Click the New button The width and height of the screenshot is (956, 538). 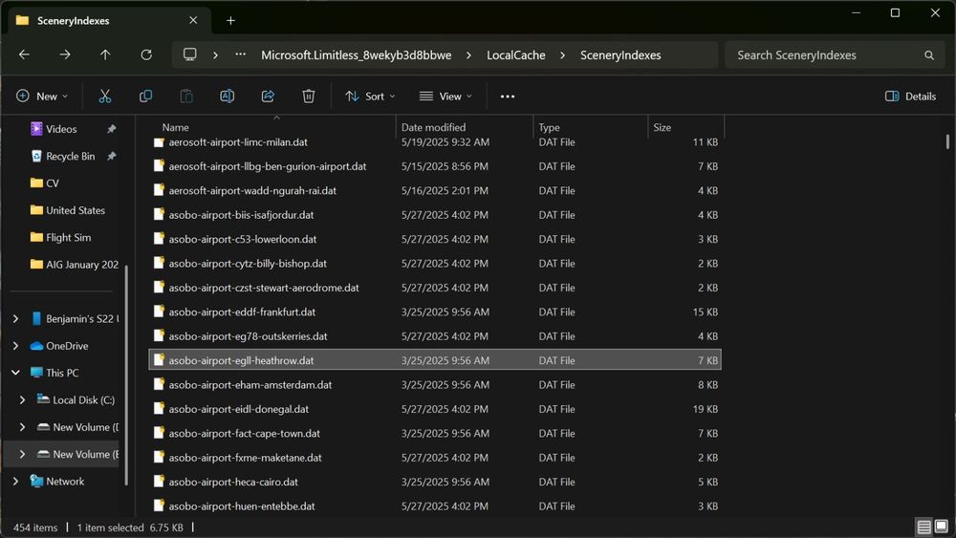coord(42,96)
